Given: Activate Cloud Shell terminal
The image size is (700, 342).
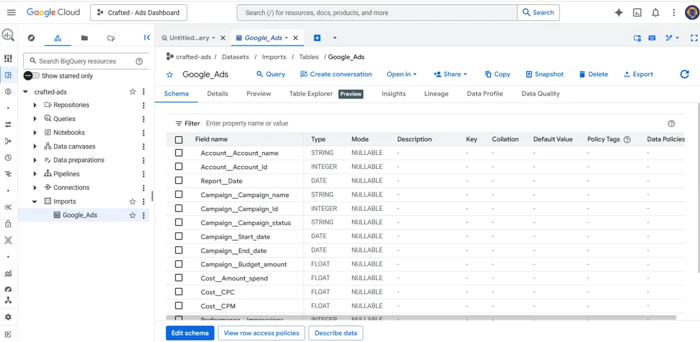Looking at the screenshot, I should [x=638, y=12].
